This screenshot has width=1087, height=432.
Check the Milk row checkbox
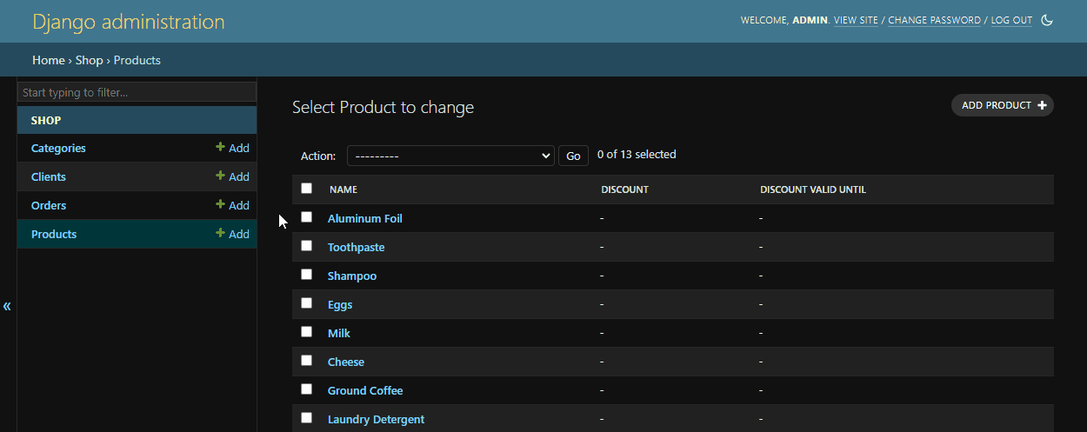(306, 332)
